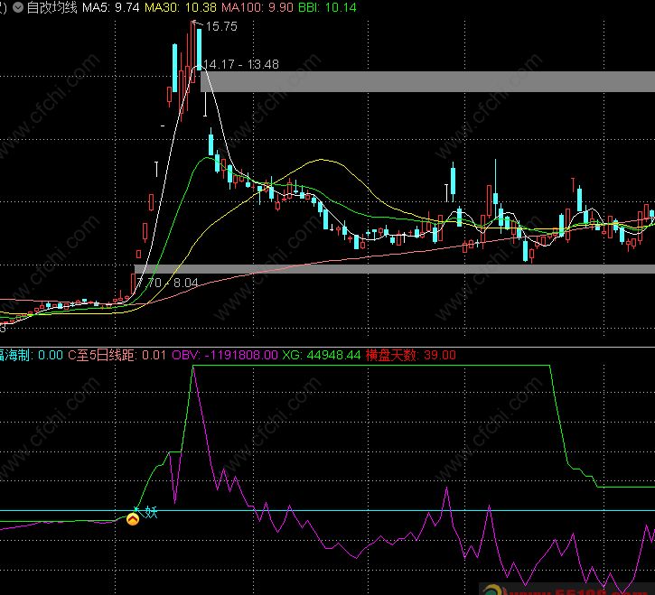Click the green plateau line in the lower panel
The width and height of the screenshot is (655, 595).
[x=361, y=366]
